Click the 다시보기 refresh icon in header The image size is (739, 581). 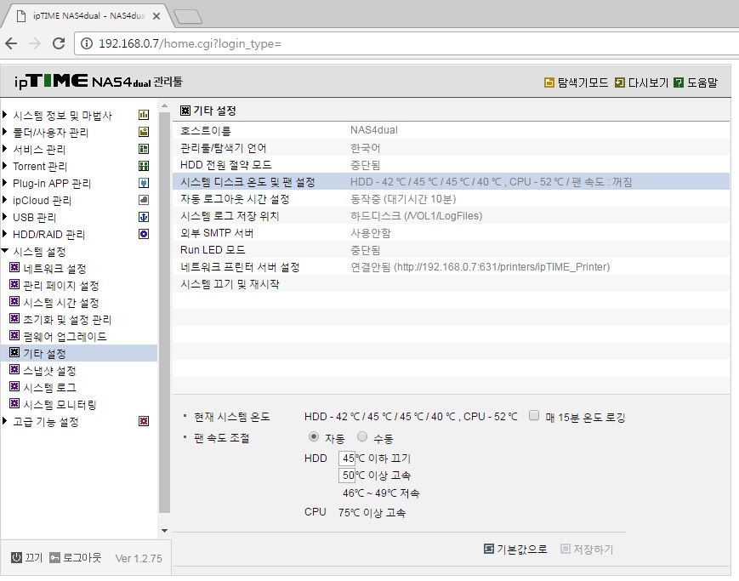click(x=620, y=83)
